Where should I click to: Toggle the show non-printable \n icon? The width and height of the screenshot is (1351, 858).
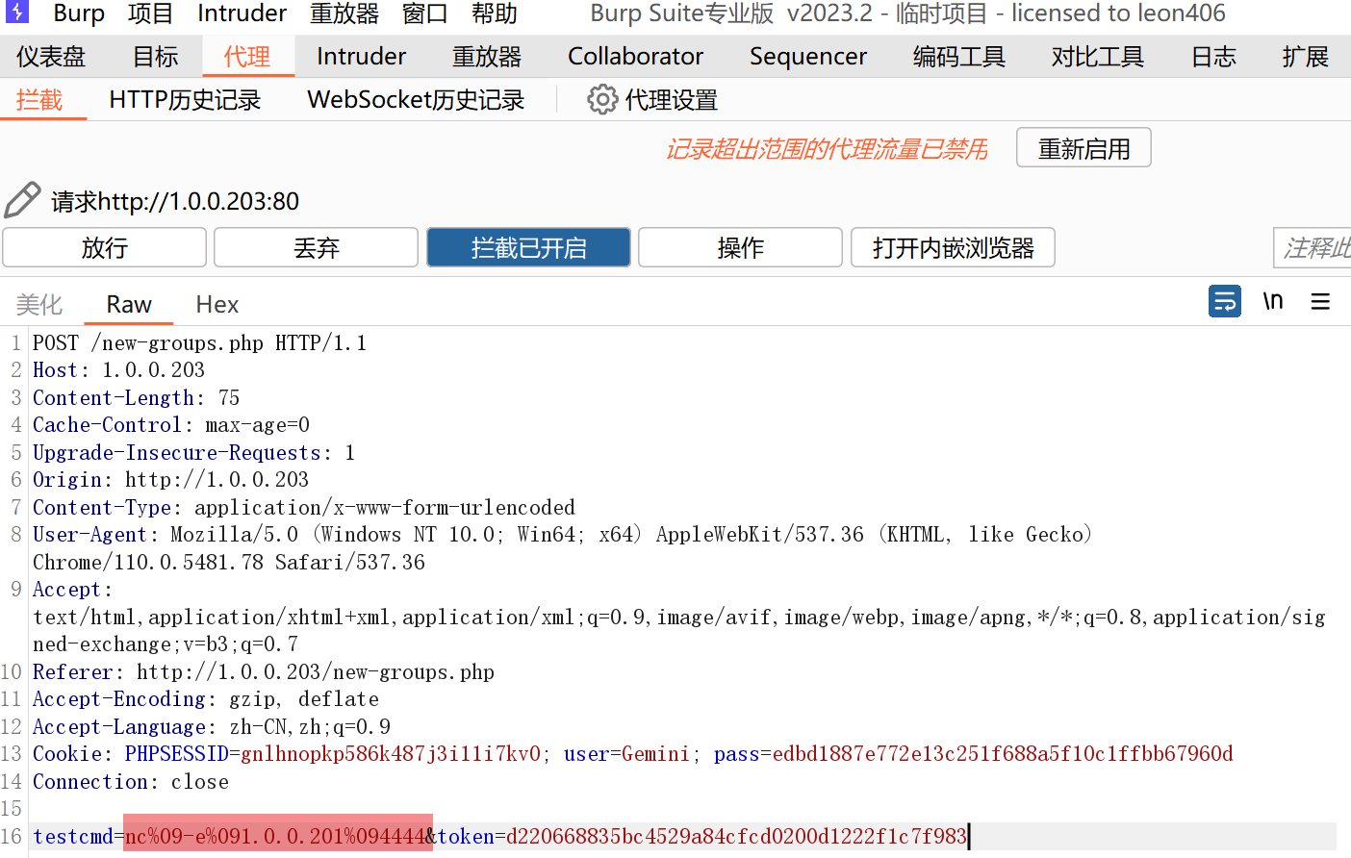click(x=1273, y=301)
